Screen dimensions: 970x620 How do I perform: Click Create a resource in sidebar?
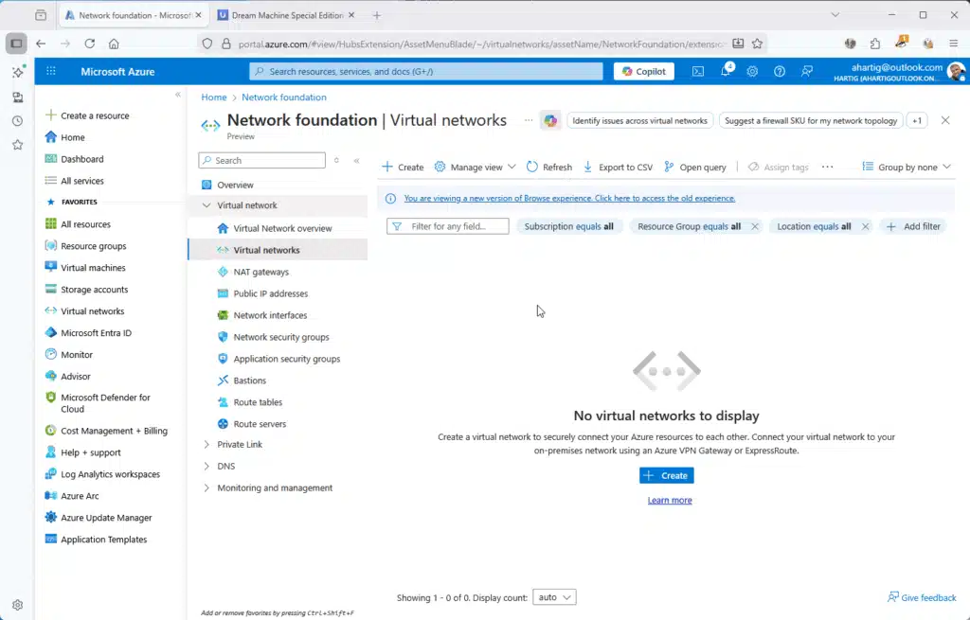87,115
